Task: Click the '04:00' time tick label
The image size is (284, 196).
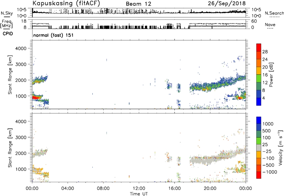Action: (x=67, y=189)
